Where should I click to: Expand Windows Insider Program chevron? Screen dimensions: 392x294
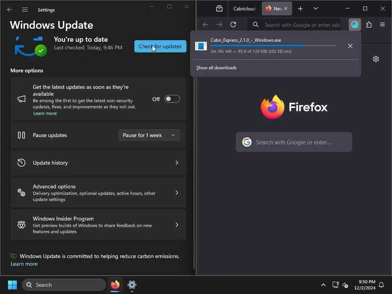pyautogui.click(x=177, y=225)
